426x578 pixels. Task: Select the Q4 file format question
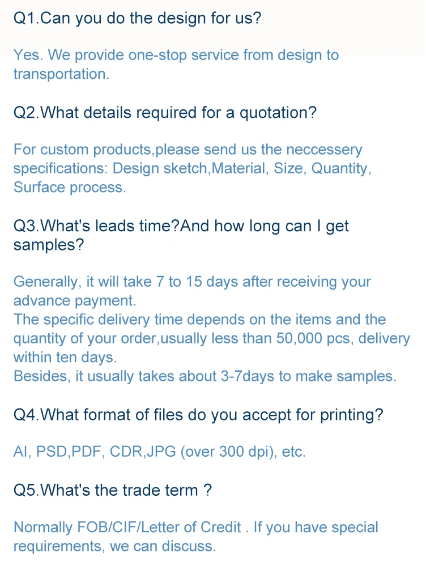[198, 415]
